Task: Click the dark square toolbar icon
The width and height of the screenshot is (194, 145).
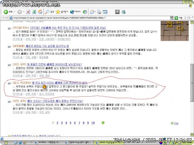Action: [117, 12]
